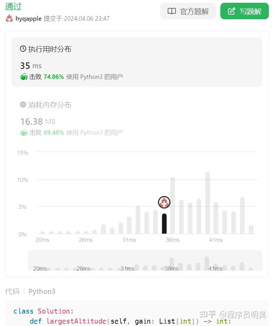Click the username hyqapple

[29, 19]
